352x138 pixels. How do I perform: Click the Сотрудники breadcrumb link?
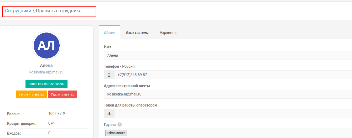point(18,11)
